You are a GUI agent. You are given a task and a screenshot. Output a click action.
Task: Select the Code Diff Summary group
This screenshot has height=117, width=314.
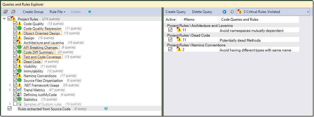[39, 52]
